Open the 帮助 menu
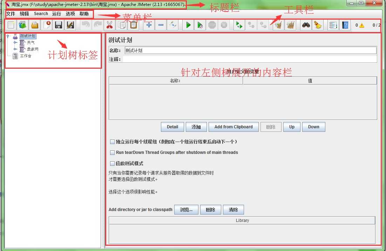 coord(84,14)
